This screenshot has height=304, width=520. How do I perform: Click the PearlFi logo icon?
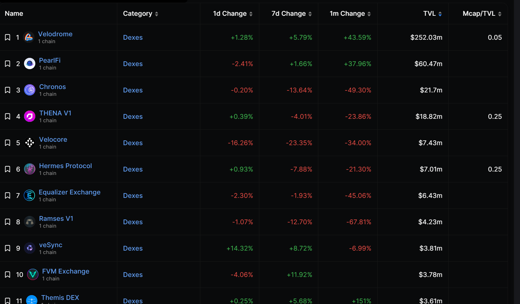(x=30, y=64)
